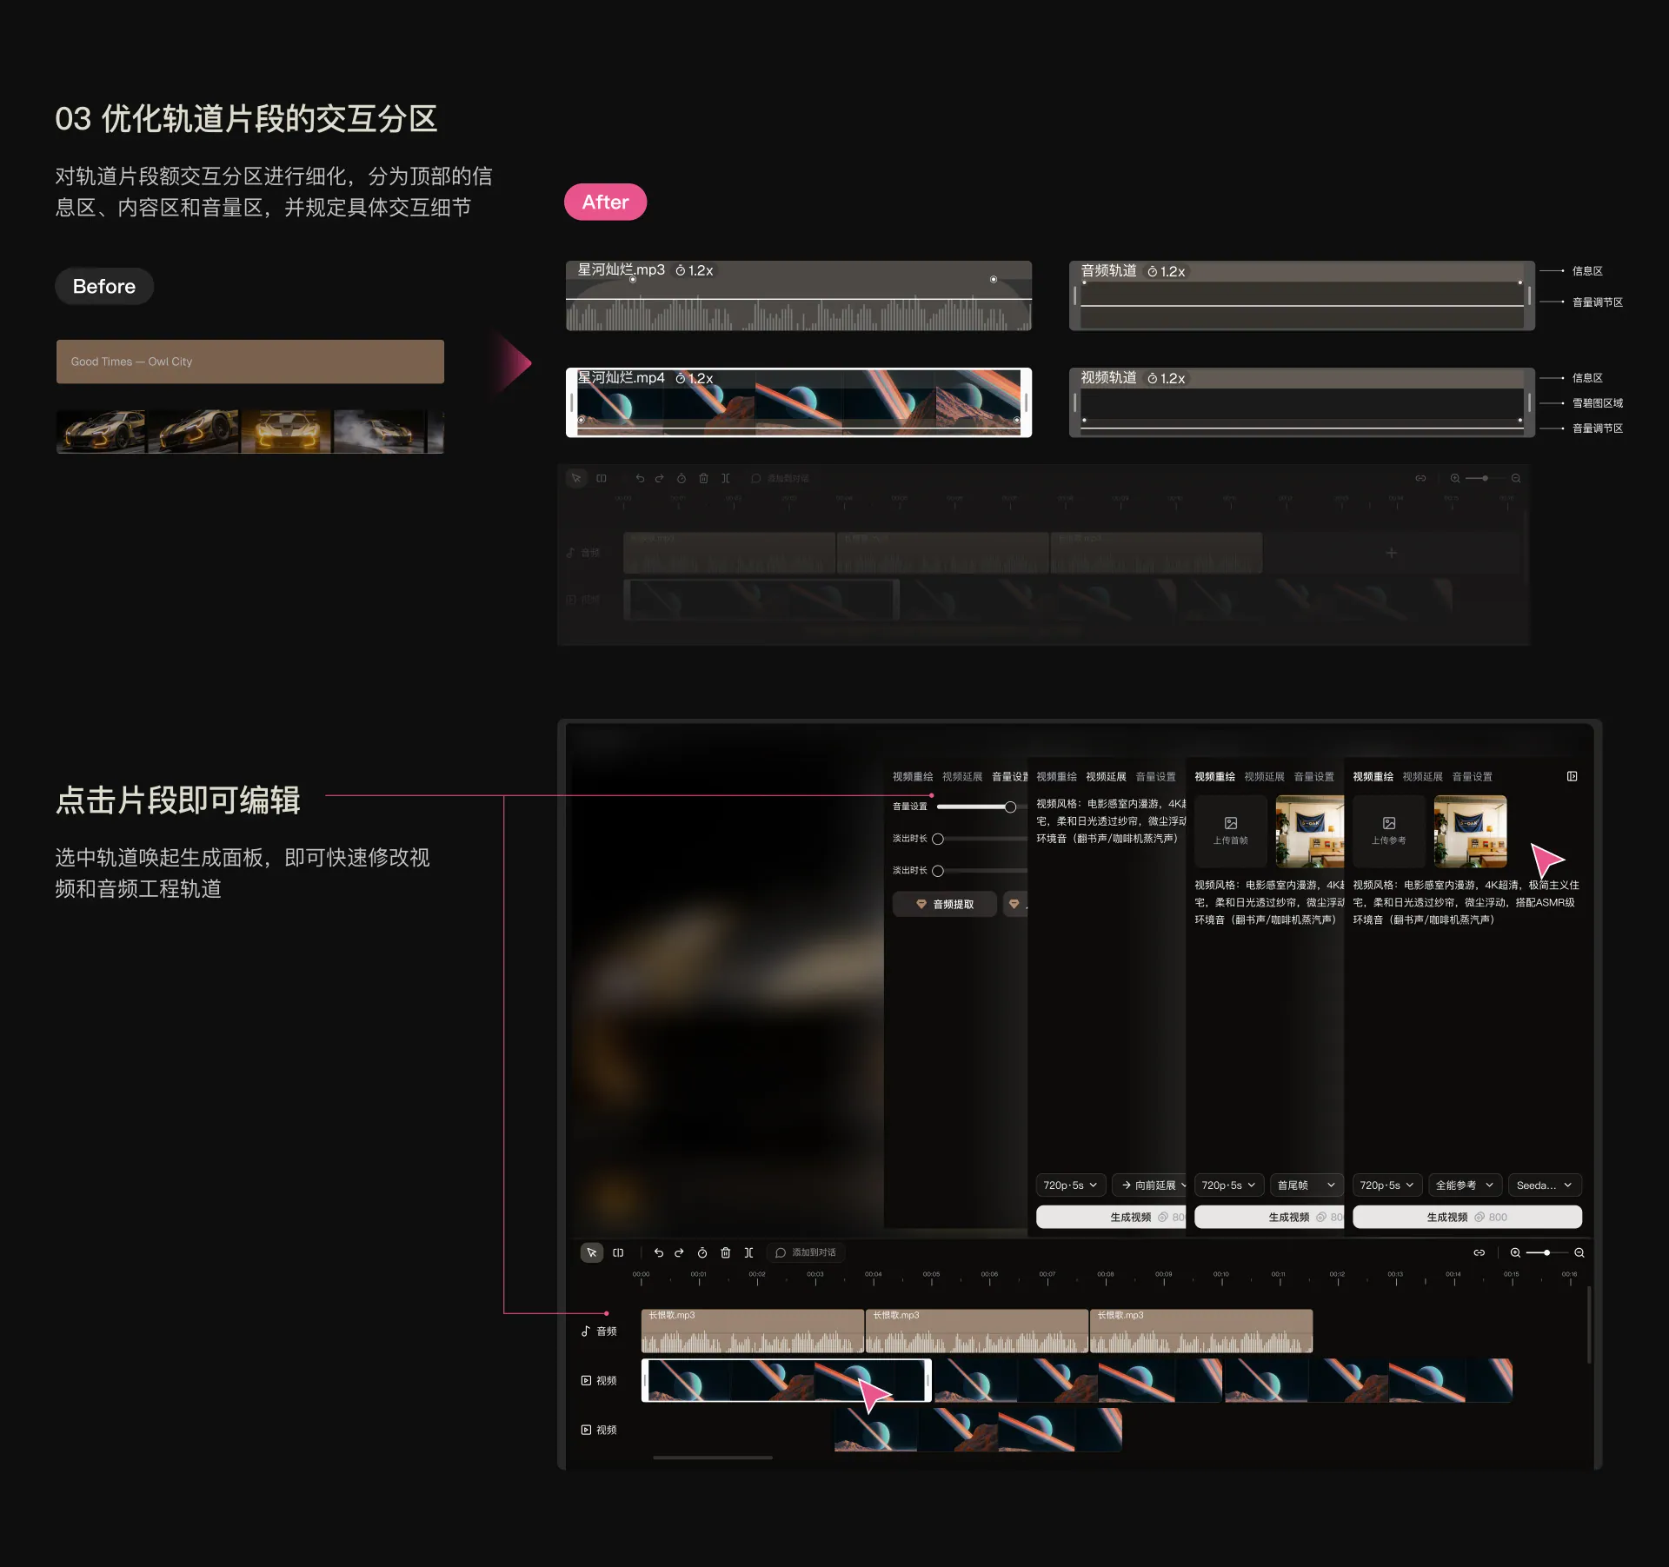Open 720p·5s dropdown left of 首尾帧
This screenshot has height=1567, width=1669.
1228,1185
